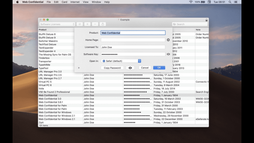Viewport: 254px width, 143px height.
Task: Open the Internet menu
Action: pyautogui.click(x=75, y=2)
